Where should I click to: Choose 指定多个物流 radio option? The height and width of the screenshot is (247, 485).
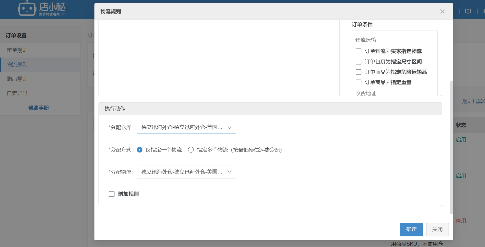pos(191,150)
